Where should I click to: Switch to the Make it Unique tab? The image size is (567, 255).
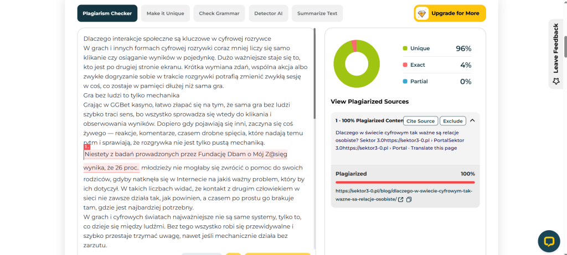click(x=165, y=13)
